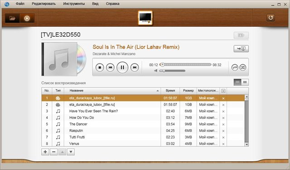
Task: Open the Файл menu
Action: 20,4
